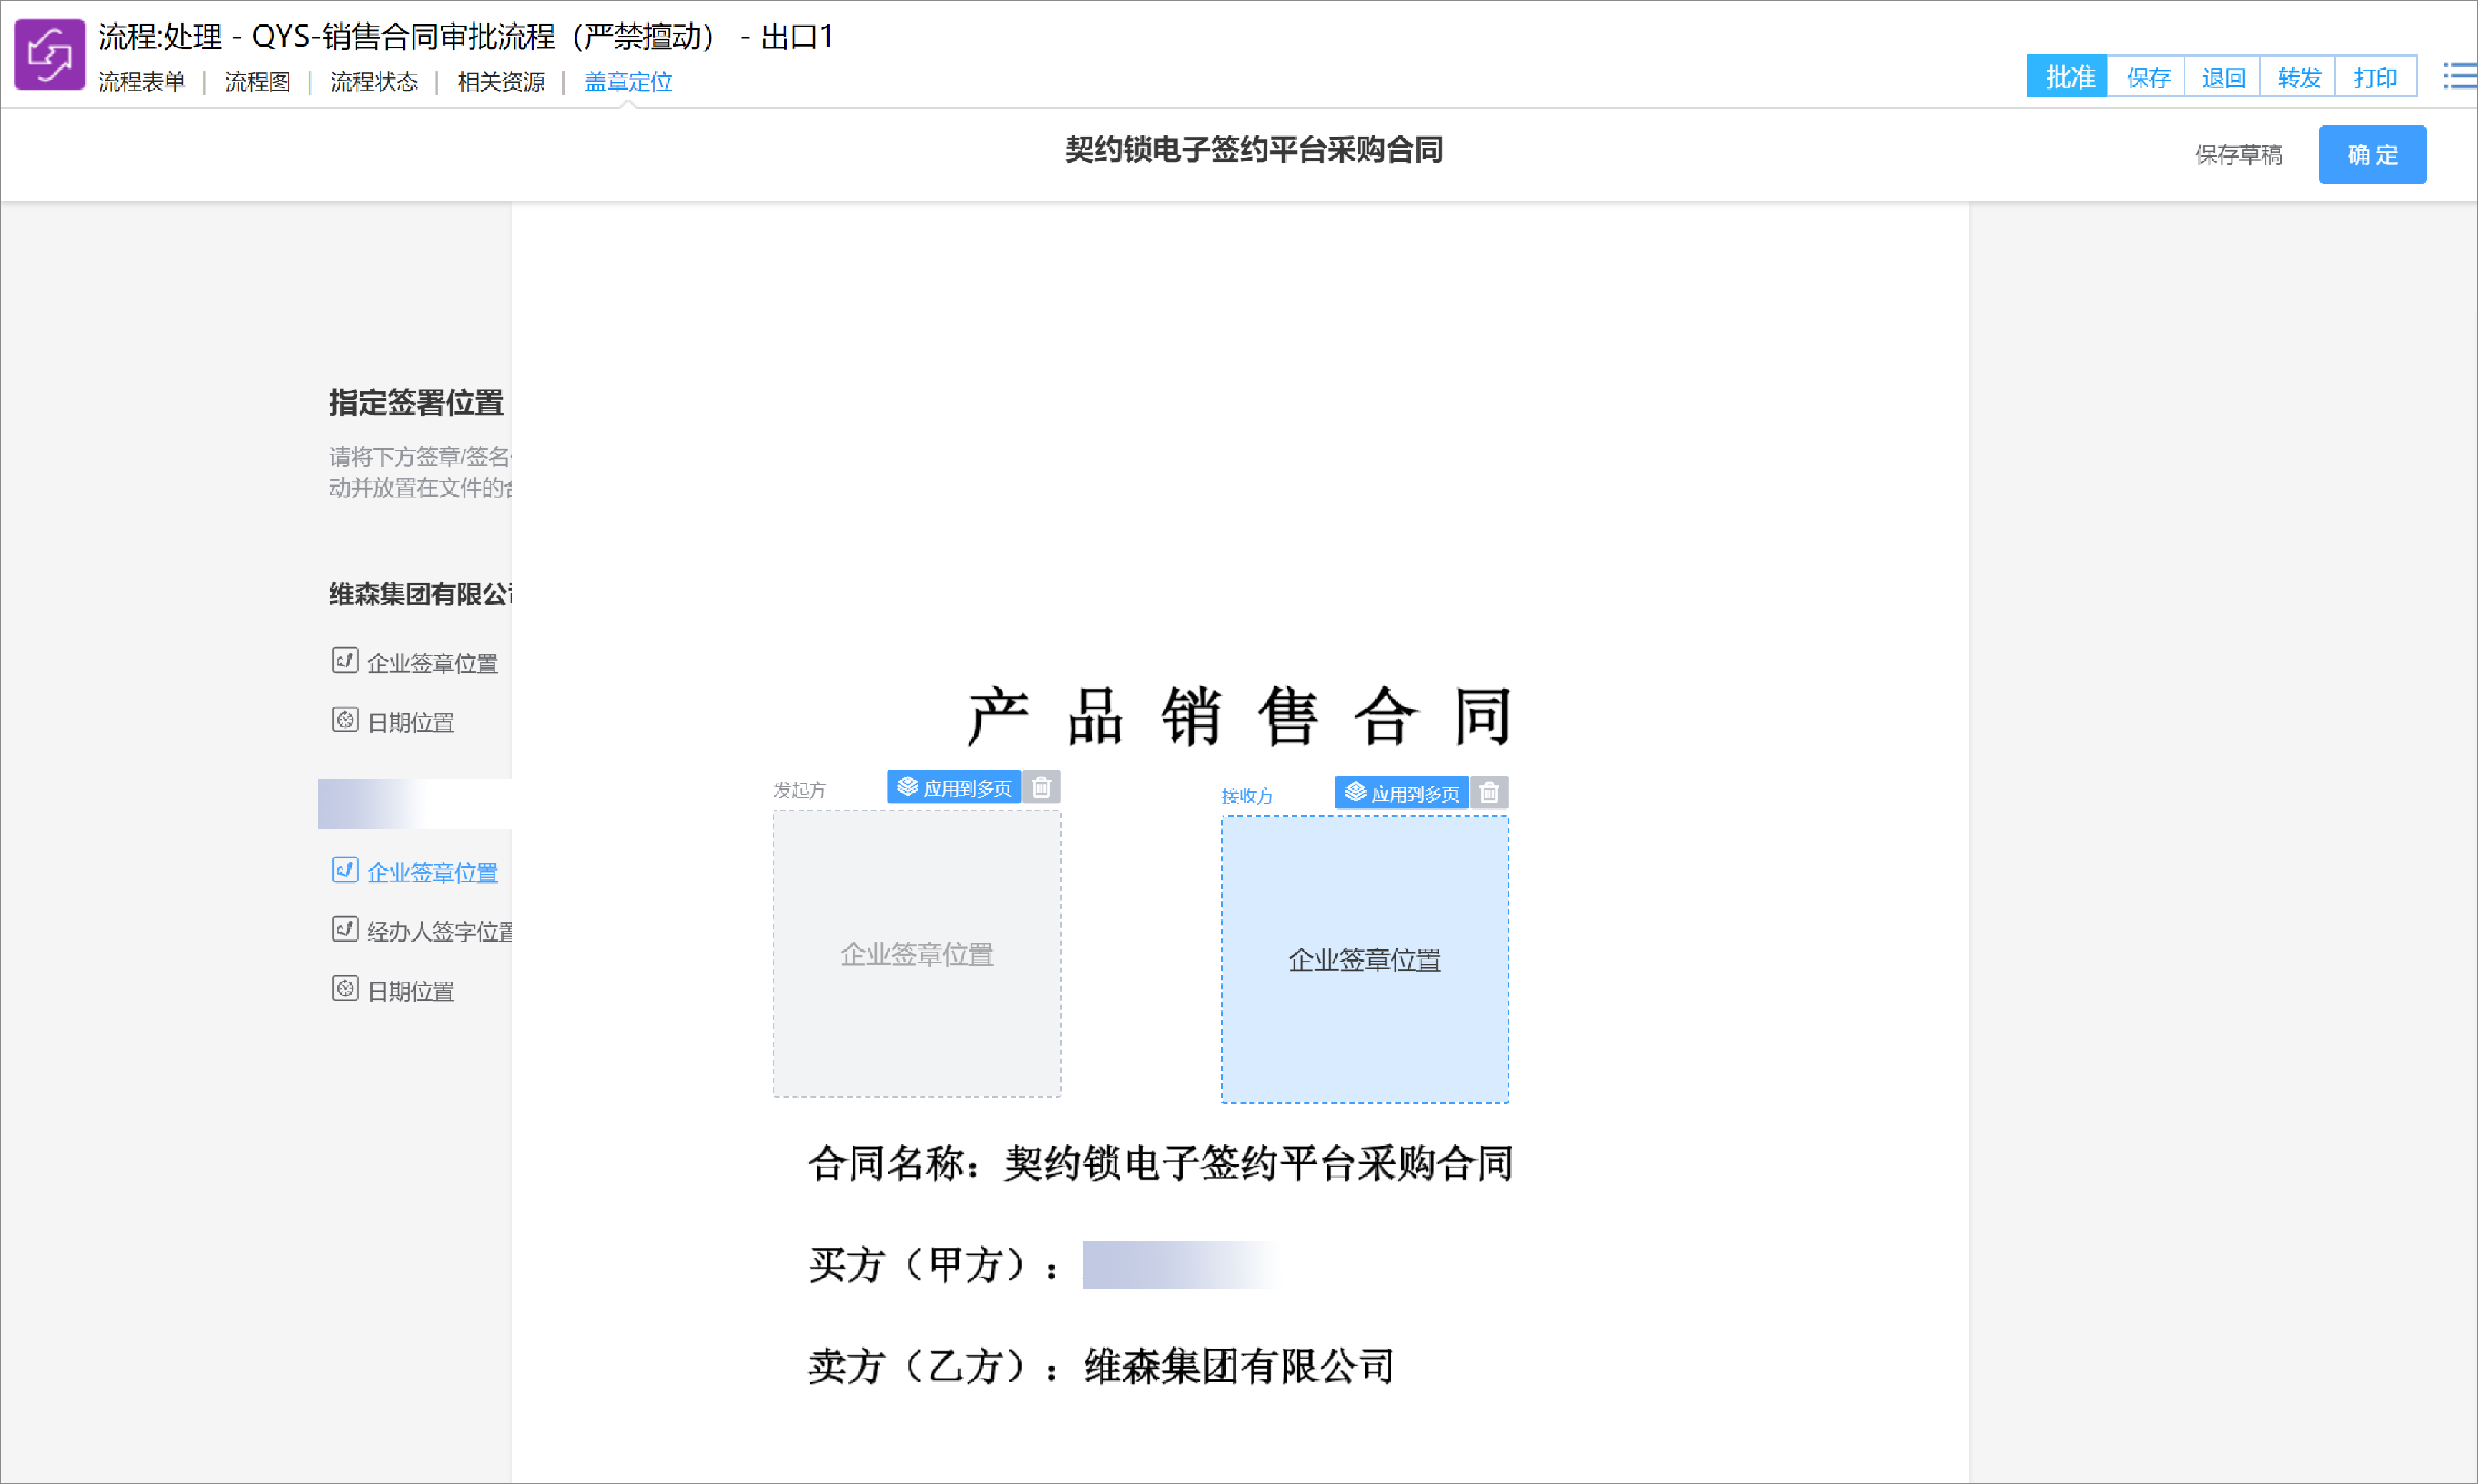Click 保存草稿 to save draft
Image resolution: width=2478 pixels, height=1484 pixels.
pyautogui.click(x=2238, y=155)
